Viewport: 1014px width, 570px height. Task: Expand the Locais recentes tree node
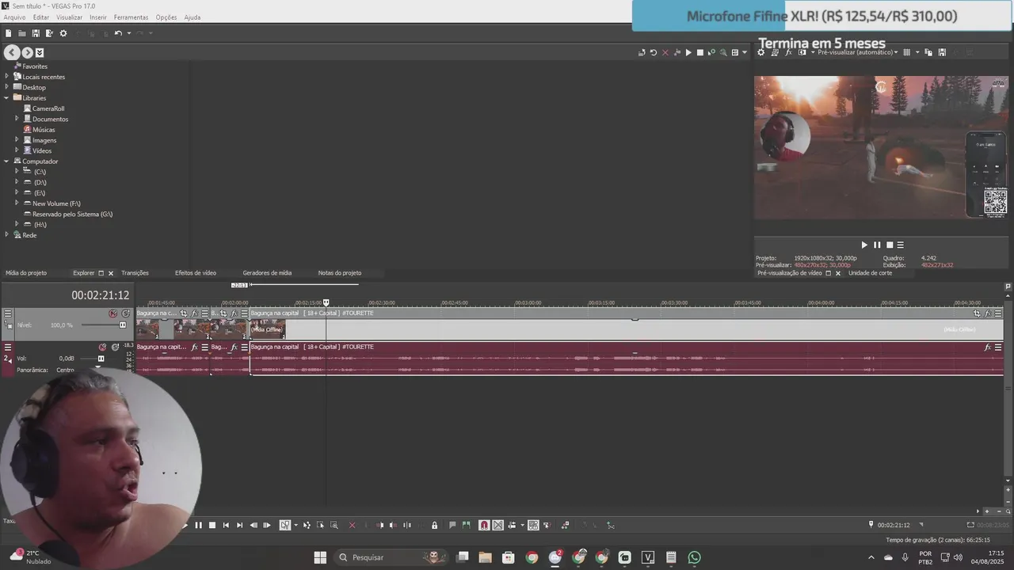click(6, 77)
